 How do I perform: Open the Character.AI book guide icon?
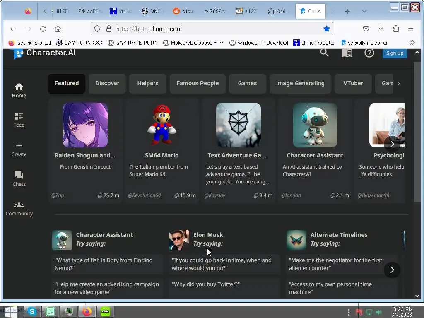[x=347, y=53]
